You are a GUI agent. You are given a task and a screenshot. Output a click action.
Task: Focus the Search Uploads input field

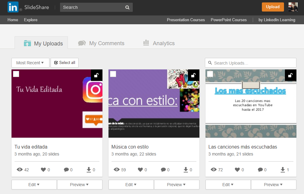click(253, 63)
